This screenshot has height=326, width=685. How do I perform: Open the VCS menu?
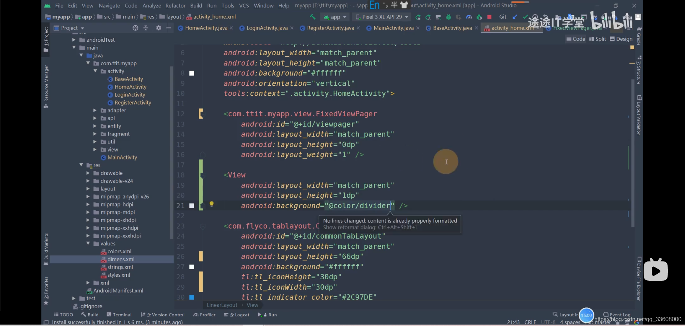point(244,6)
